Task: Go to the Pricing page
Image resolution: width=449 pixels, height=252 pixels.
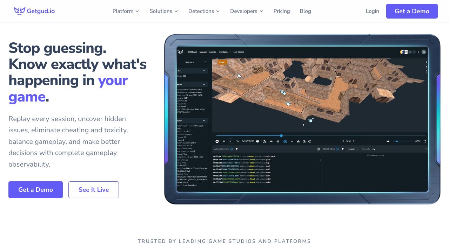Action: (282, 11)
